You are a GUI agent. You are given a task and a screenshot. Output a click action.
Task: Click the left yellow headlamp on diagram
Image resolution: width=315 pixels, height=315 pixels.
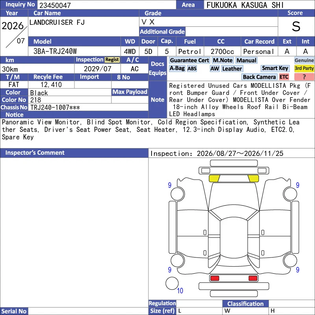click(214, 178)
